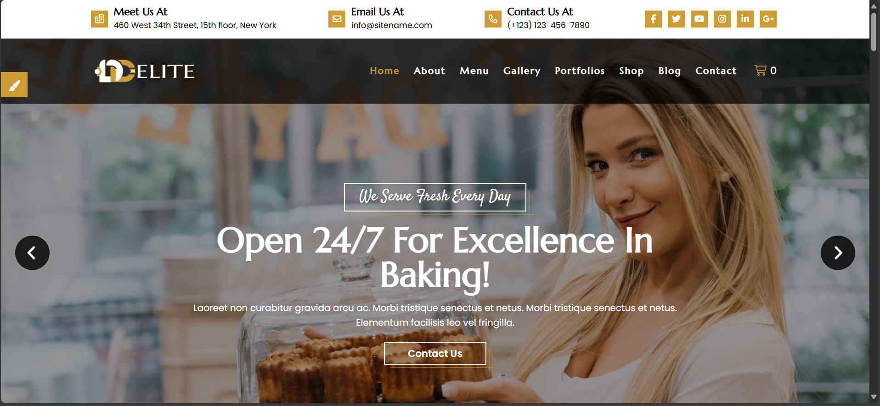The height and width of the screenshot is (406, 880).
Task: Open the shopping cart icon
Action: [x=761, y=70]
